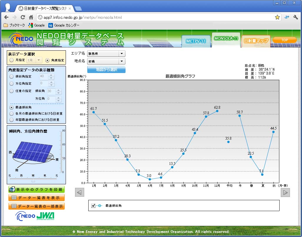The image size is (302, 237).
Task: Go to TOP page button
Action: tap(285, 40)
